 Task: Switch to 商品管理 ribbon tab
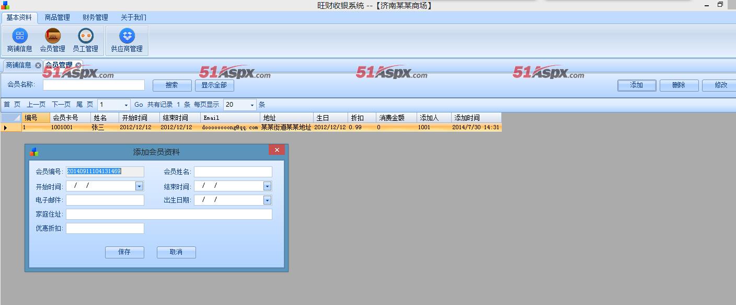tap(57, 17)
